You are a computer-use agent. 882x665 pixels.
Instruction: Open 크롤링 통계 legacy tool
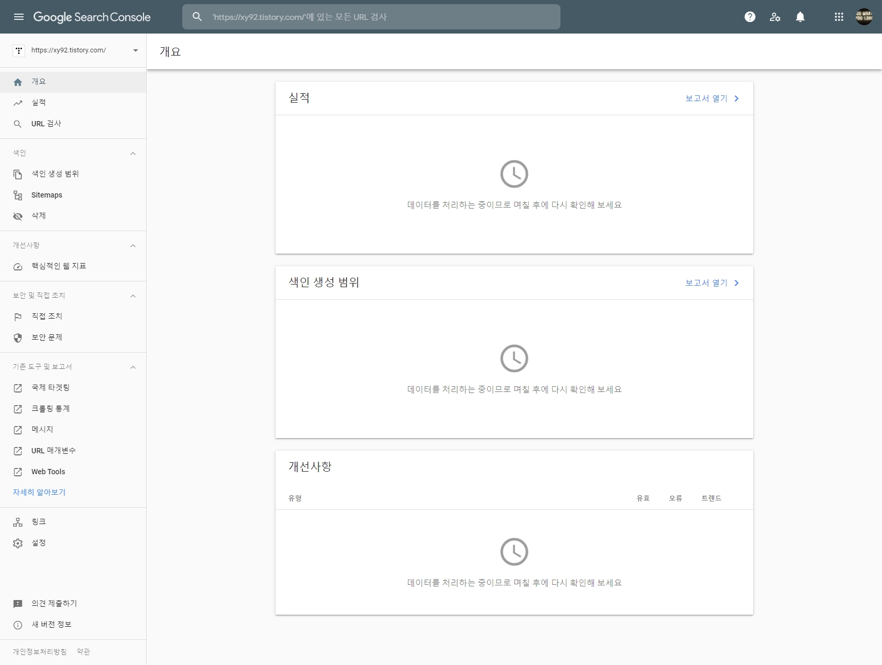click(x=73, y=409)
